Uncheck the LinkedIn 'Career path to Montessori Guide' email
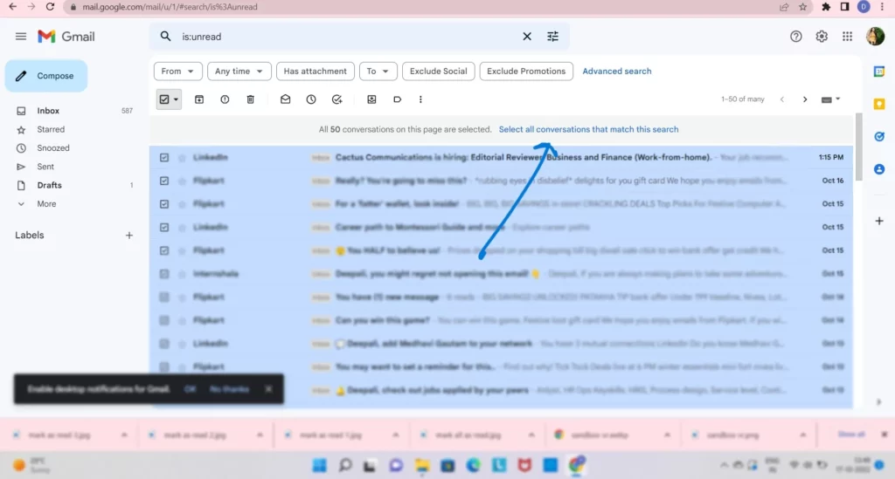This screenshot has width=895, height=479. (x=164, y=227)
